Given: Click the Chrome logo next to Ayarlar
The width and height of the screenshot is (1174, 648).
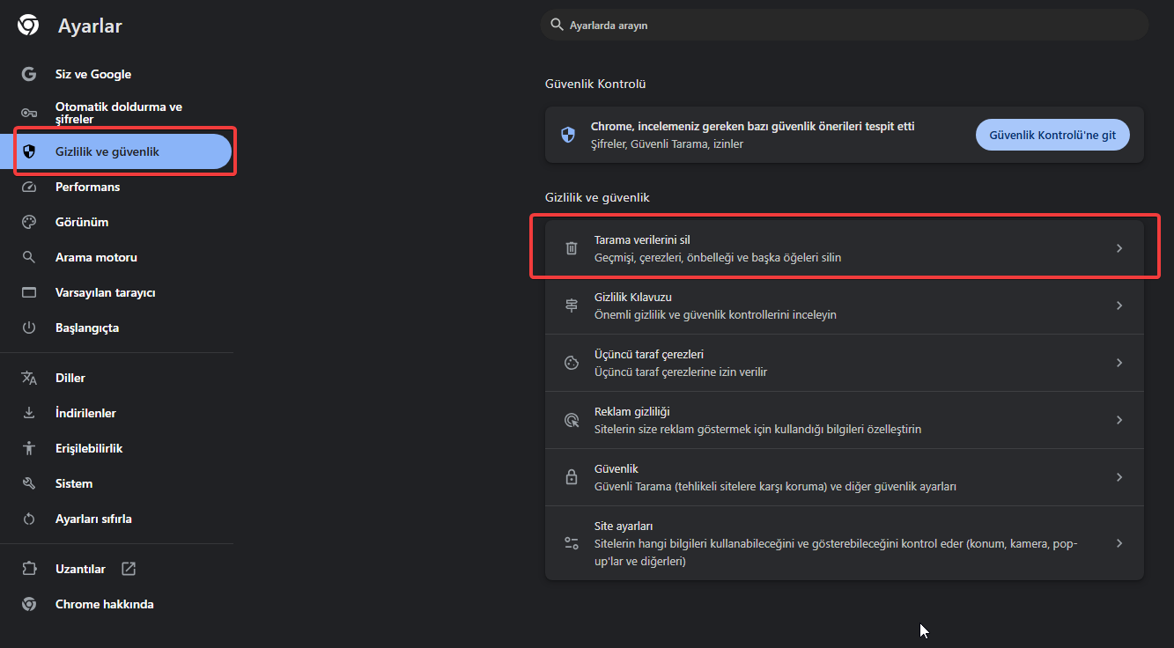Looking at the screenshot, I should (28, 26).
